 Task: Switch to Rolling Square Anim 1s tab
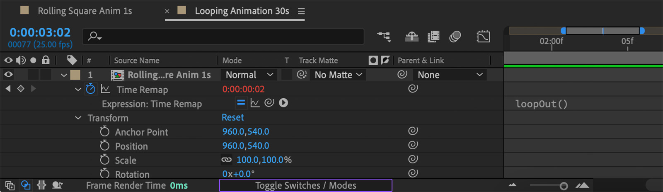pyautogui.click(x=85, y=11)
